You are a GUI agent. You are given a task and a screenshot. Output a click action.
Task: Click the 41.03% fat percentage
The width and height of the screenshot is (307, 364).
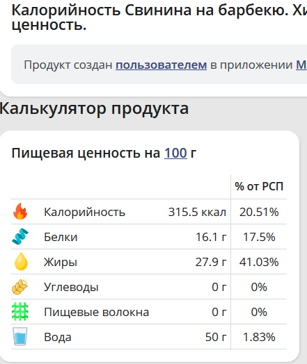tap(259, 262)
